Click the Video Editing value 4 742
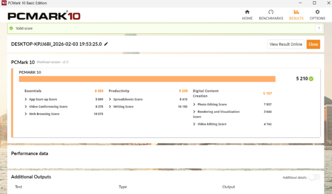The height and width of the screenshot is (194, 332). tap(268, 124)
